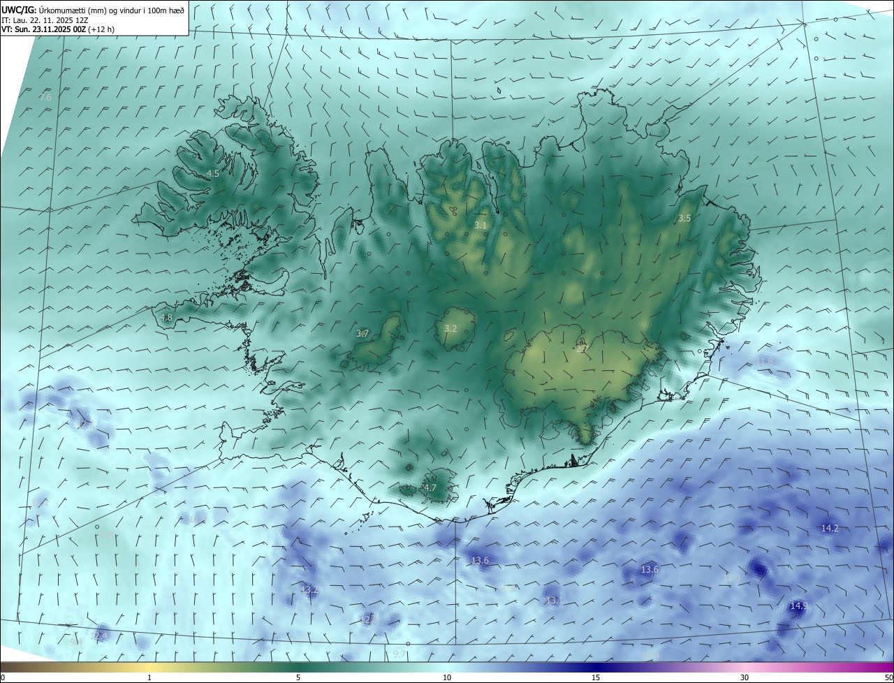894x683 pixels.
Task: Click the '3.1' value in north Iceland
Action: pyautogui.click(x=481, y=225)
